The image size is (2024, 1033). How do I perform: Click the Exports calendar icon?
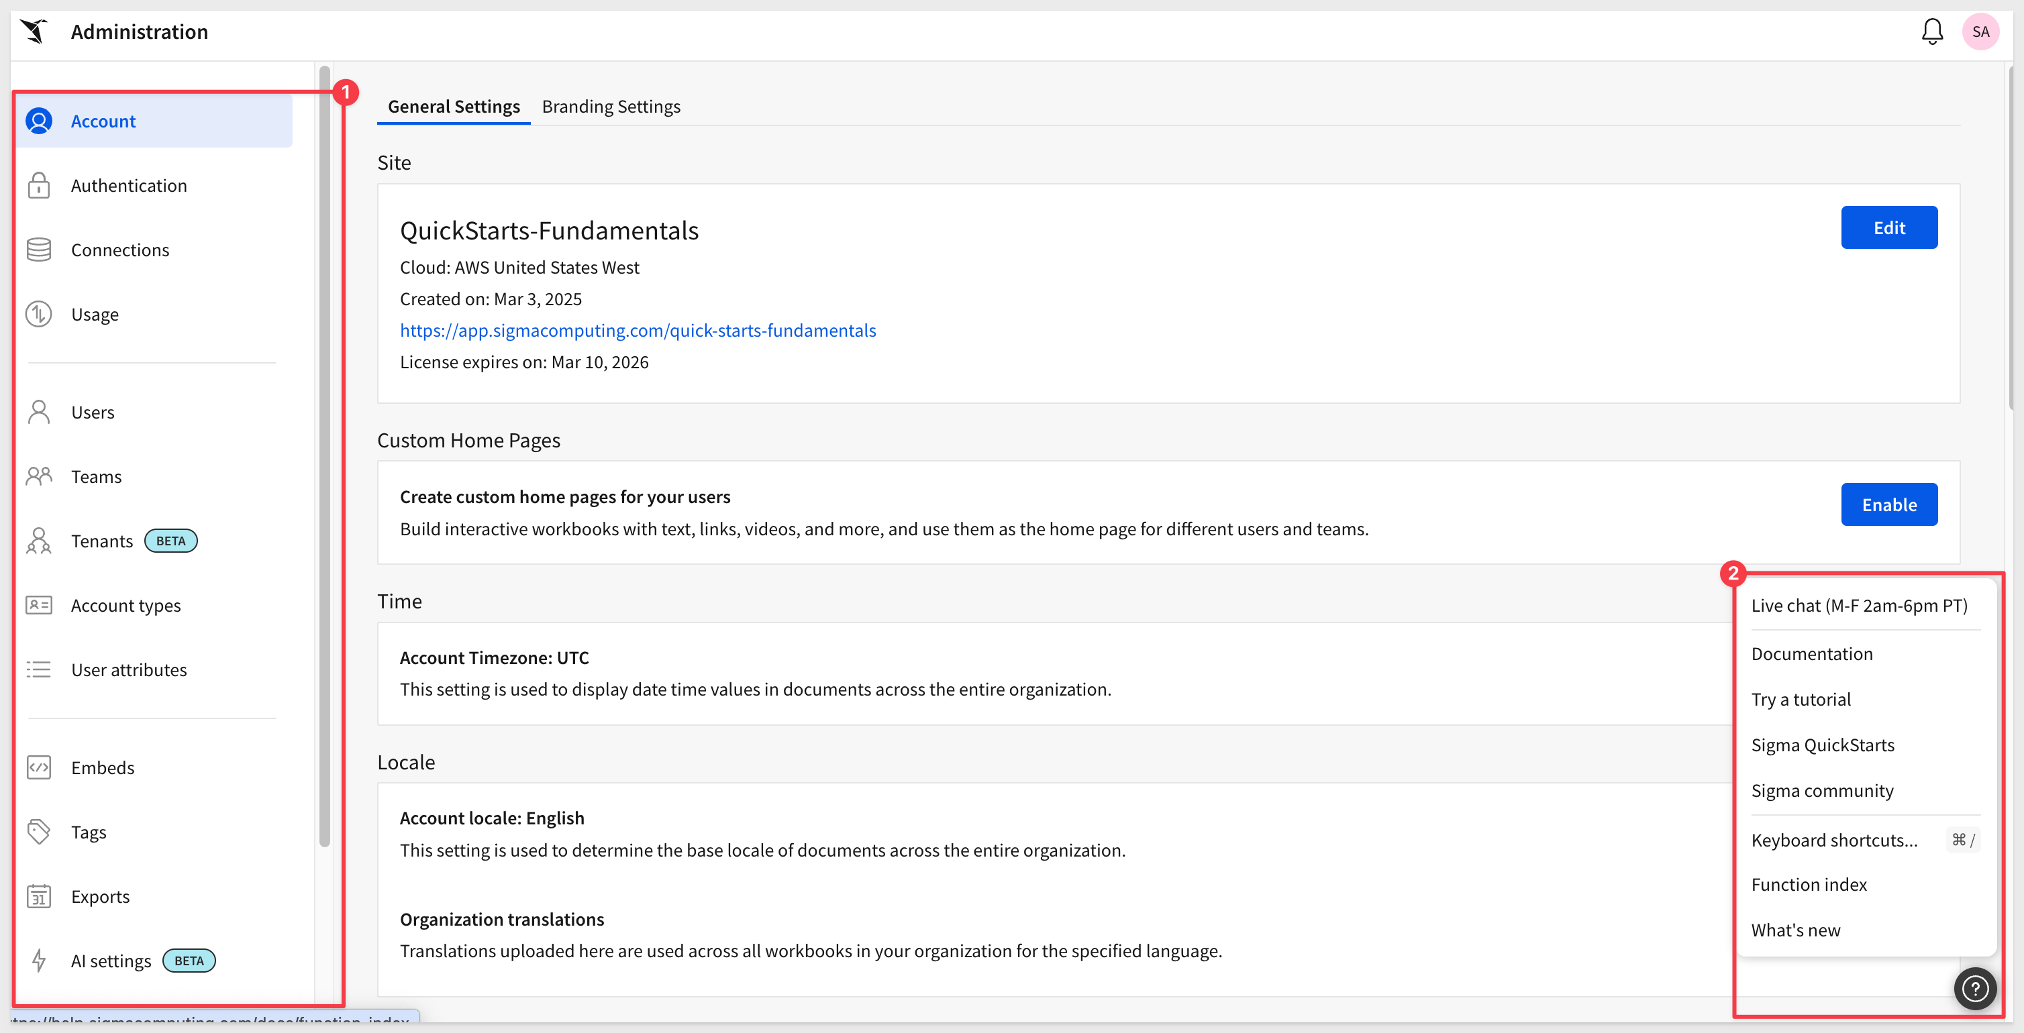pos(38,895)
